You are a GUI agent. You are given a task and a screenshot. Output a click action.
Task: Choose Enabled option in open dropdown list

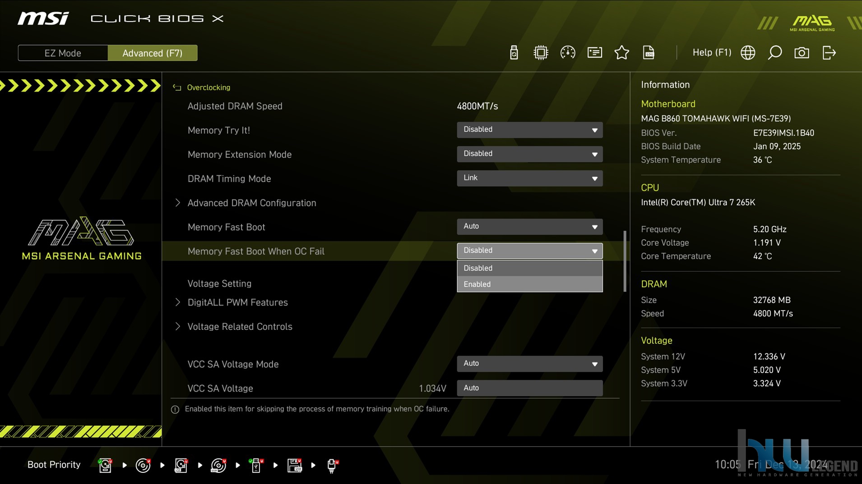(529, 284)
